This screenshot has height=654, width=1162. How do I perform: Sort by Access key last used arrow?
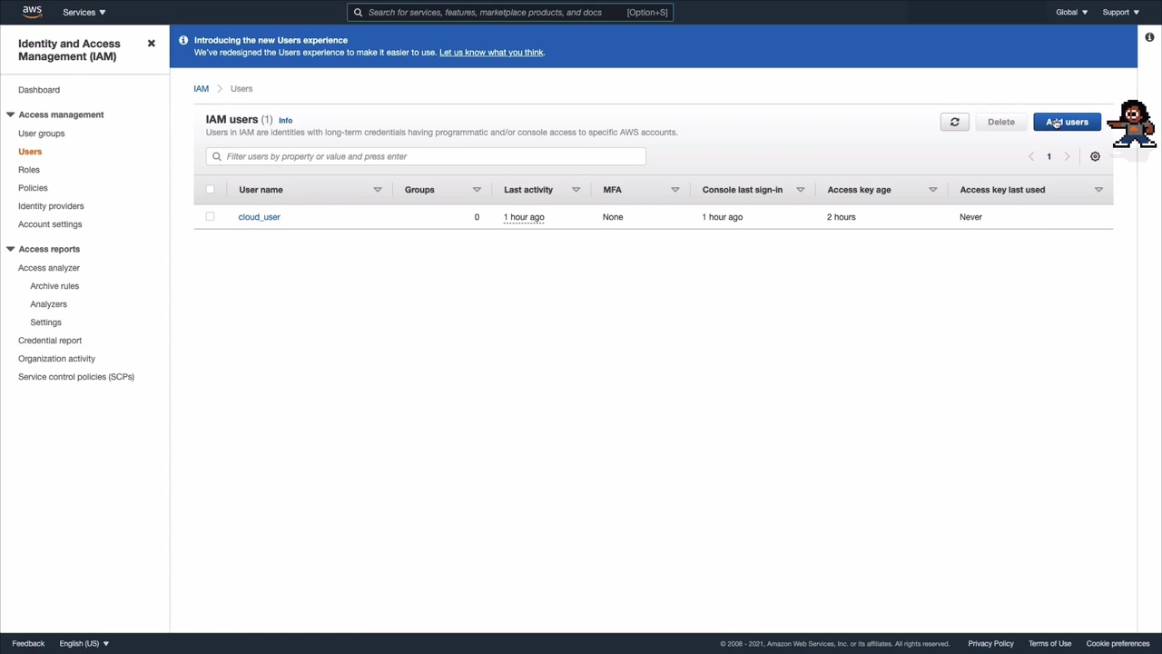(1098, 190)
